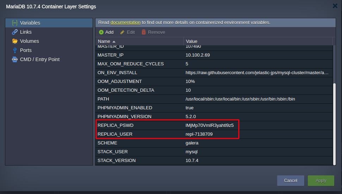Image resolution: width=342 pixels, height=194 pixels.
Task: Click the Edit variable button
Action: [x=128, y=32]
